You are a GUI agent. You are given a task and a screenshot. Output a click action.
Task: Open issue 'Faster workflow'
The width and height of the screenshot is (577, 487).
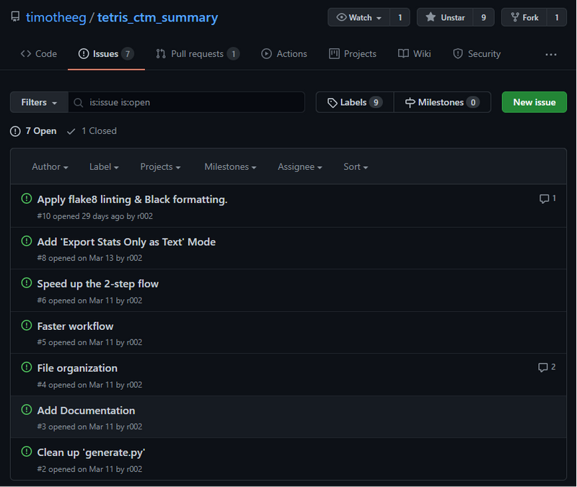(x=75, y=326)
